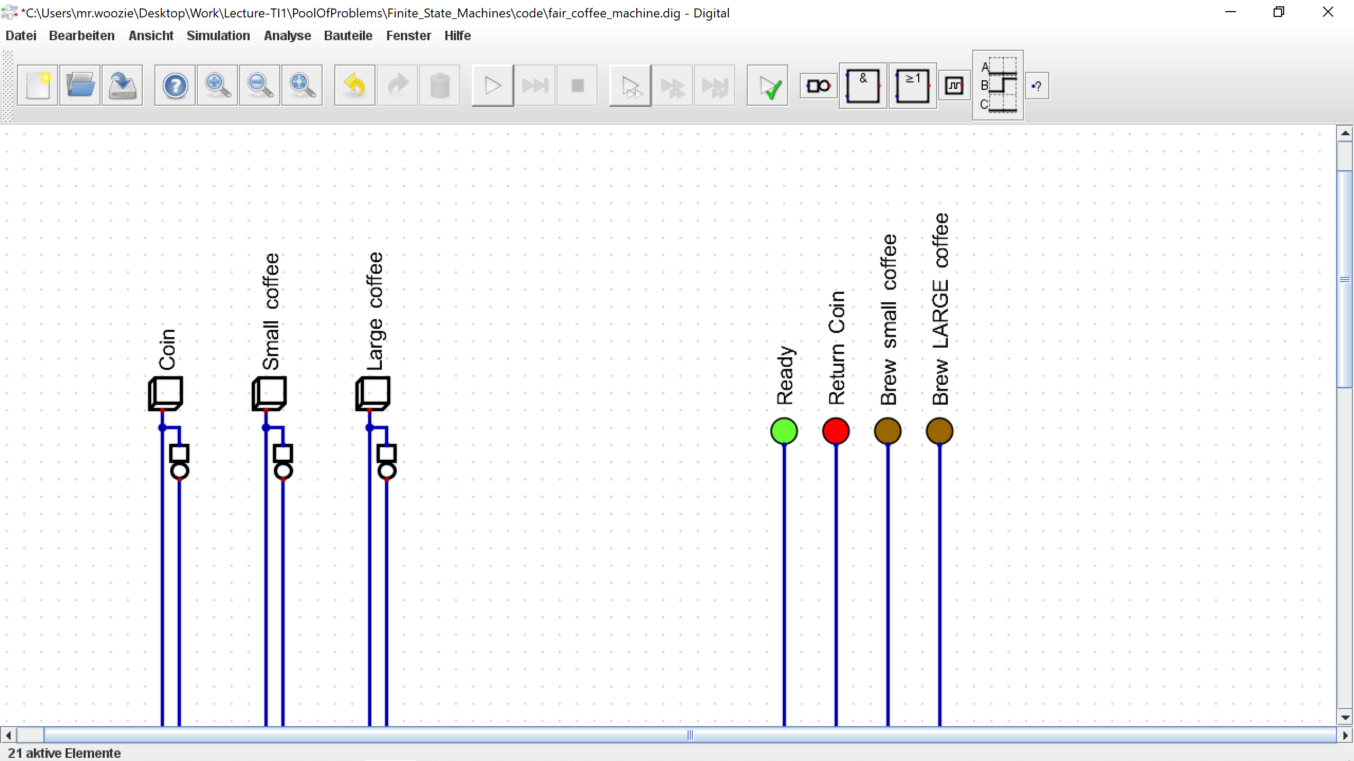The width and height of the screenshot is (1354, 761).
Task: Click the toolbar drag handle grip
Action: pyautogui.click(x=7, y=86)
